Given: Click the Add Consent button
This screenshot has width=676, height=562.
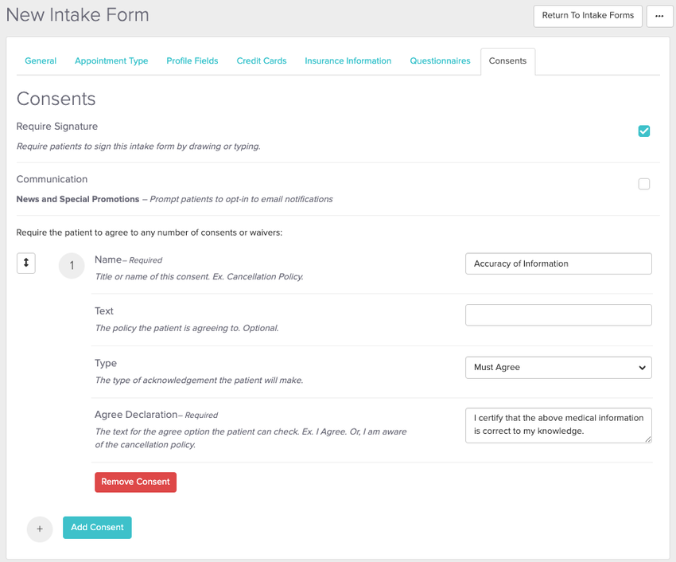Looking at the screenshot, I should point(97,527).
